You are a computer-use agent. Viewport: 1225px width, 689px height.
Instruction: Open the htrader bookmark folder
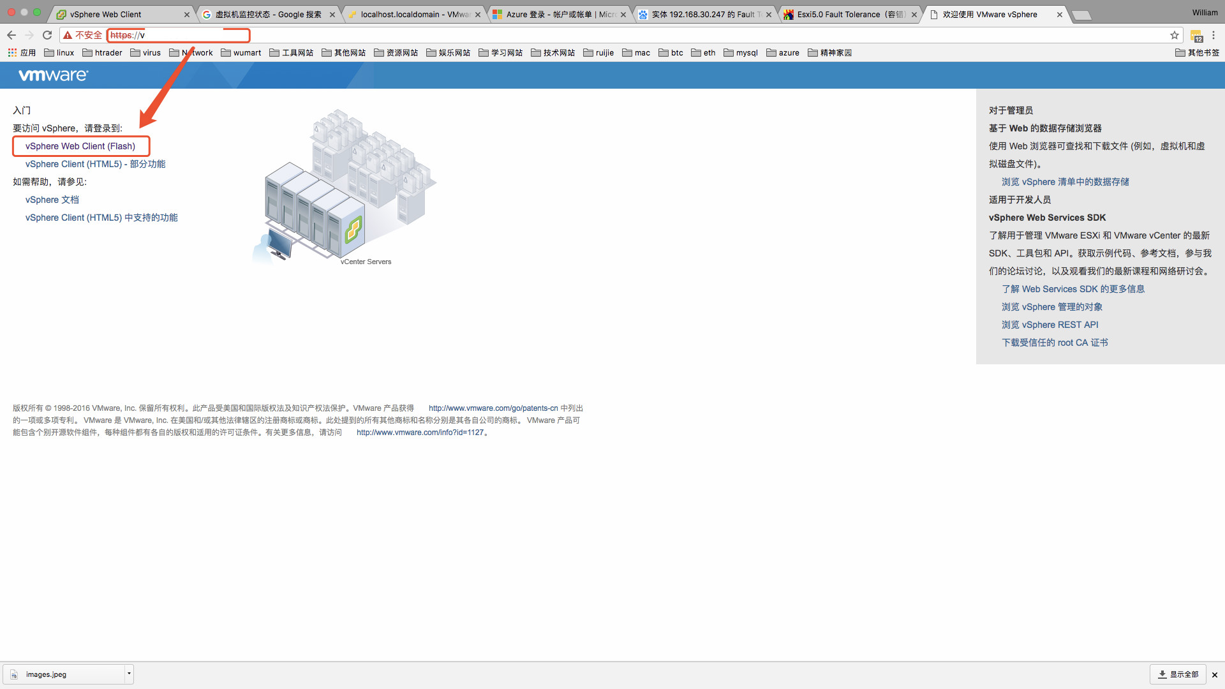102,53
